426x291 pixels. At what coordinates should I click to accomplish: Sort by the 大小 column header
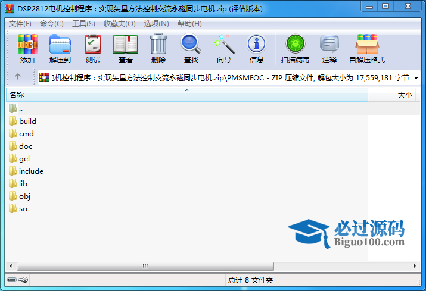[x=391, y=95]
